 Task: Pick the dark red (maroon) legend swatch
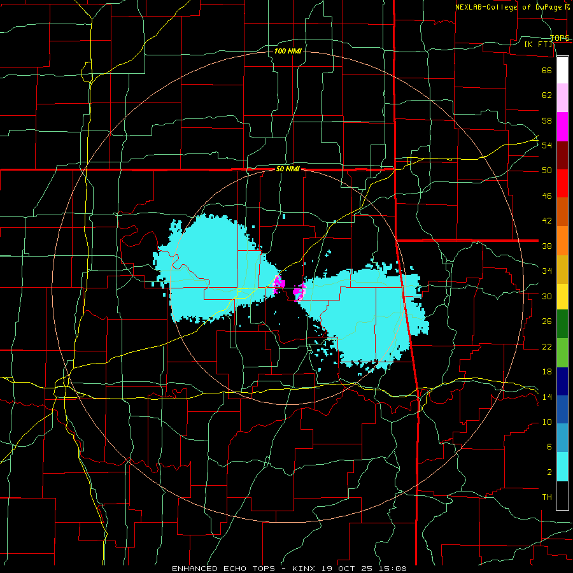pos(562,155)
